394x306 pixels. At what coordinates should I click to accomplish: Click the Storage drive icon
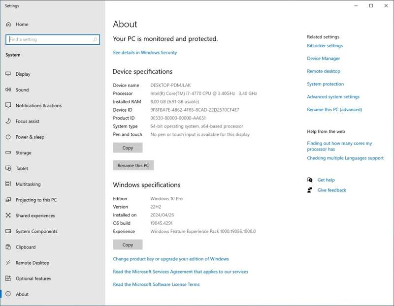coord(8,153)
